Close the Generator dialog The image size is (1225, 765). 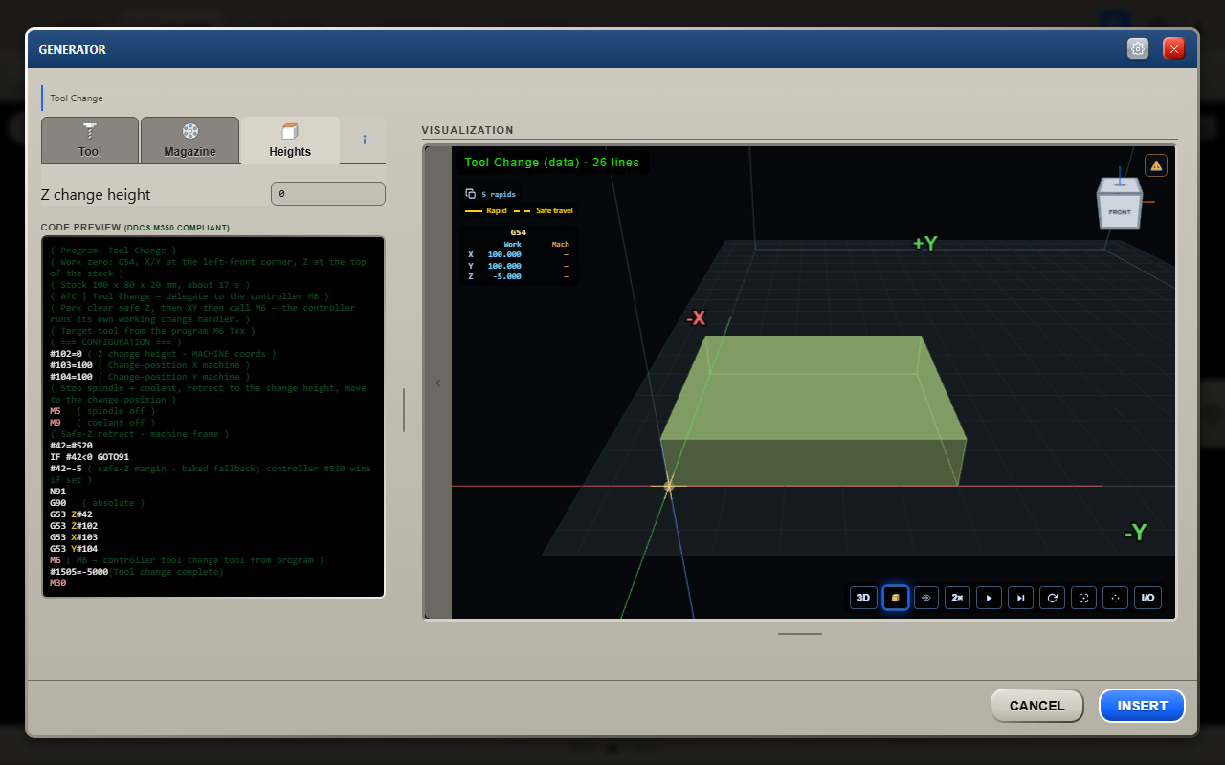tap(1174, 49)
